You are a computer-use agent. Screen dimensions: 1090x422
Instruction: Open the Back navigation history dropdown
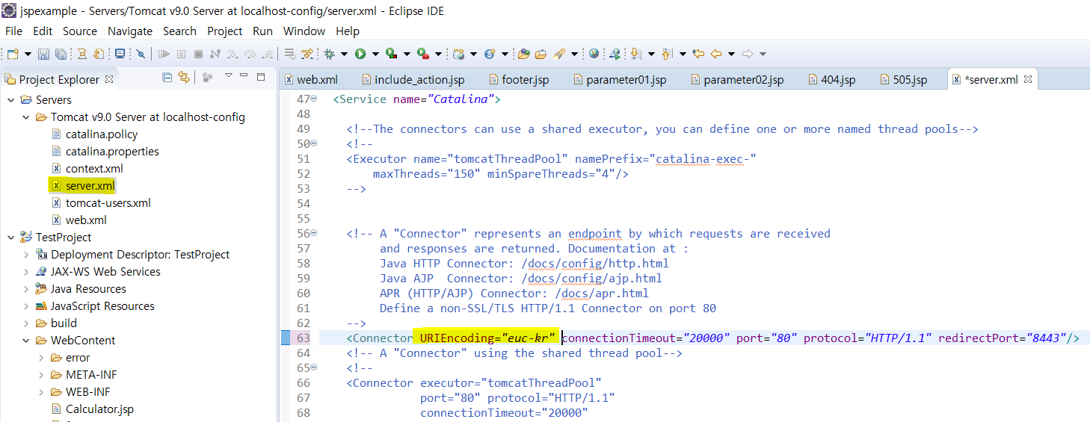click(x=732, y=54)
